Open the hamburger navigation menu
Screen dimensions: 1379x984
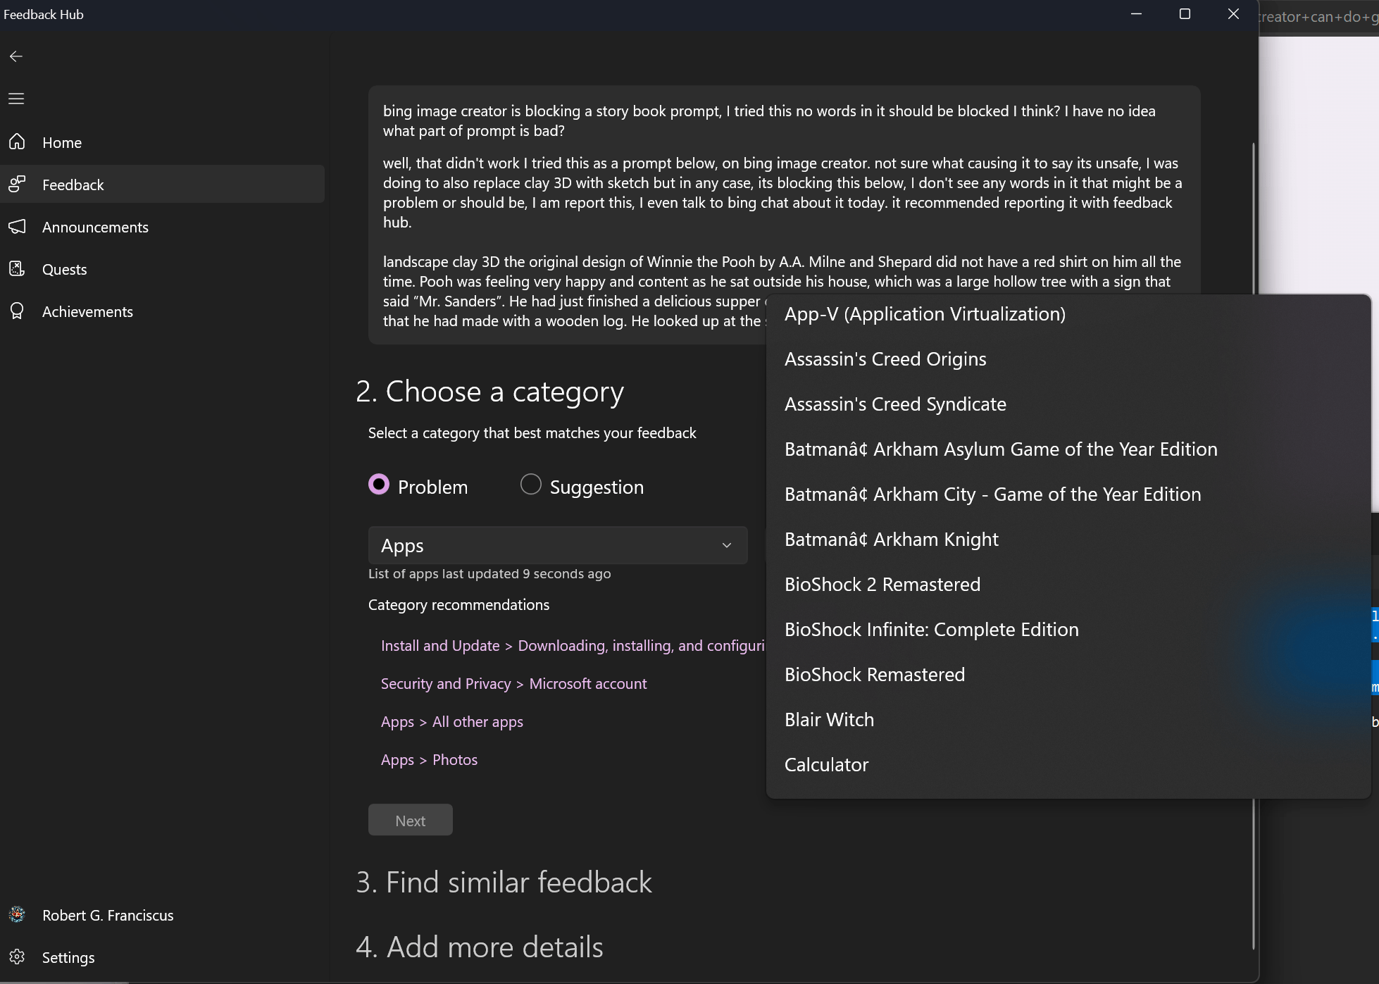coord(16,99)
